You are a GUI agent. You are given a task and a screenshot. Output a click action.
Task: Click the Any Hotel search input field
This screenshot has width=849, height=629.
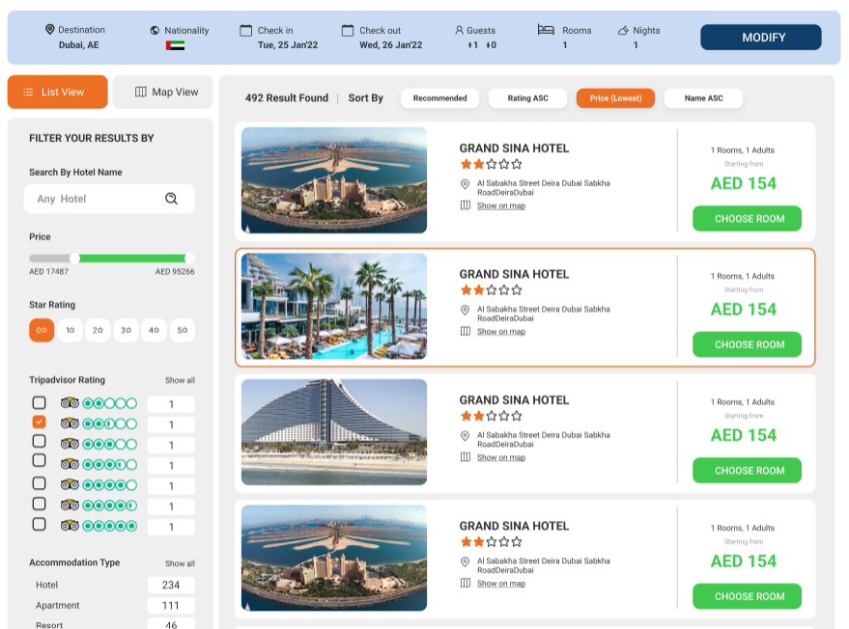(97, 199)
